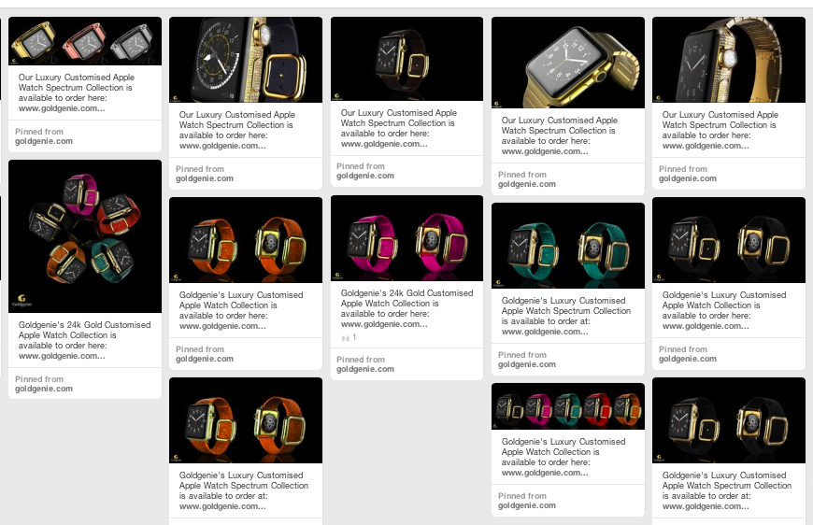This screenshot has height=525, width=813.
Task: Click goldgenie.com link under gold link bracelet pin
Action: coord(527,184)
